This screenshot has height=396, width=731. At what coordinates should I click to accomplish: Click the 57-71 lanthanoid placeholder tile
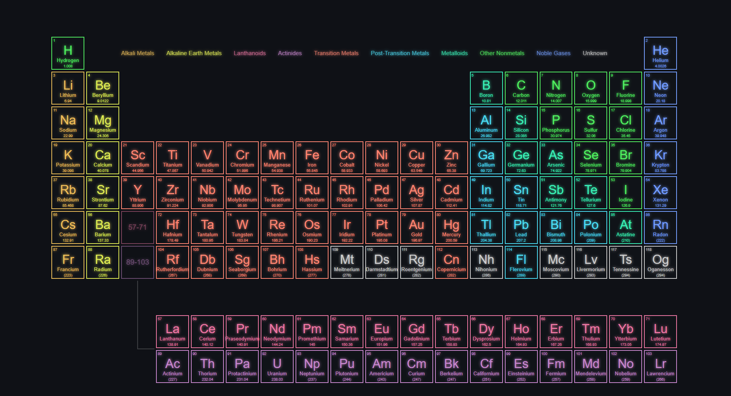click(138, 227)
